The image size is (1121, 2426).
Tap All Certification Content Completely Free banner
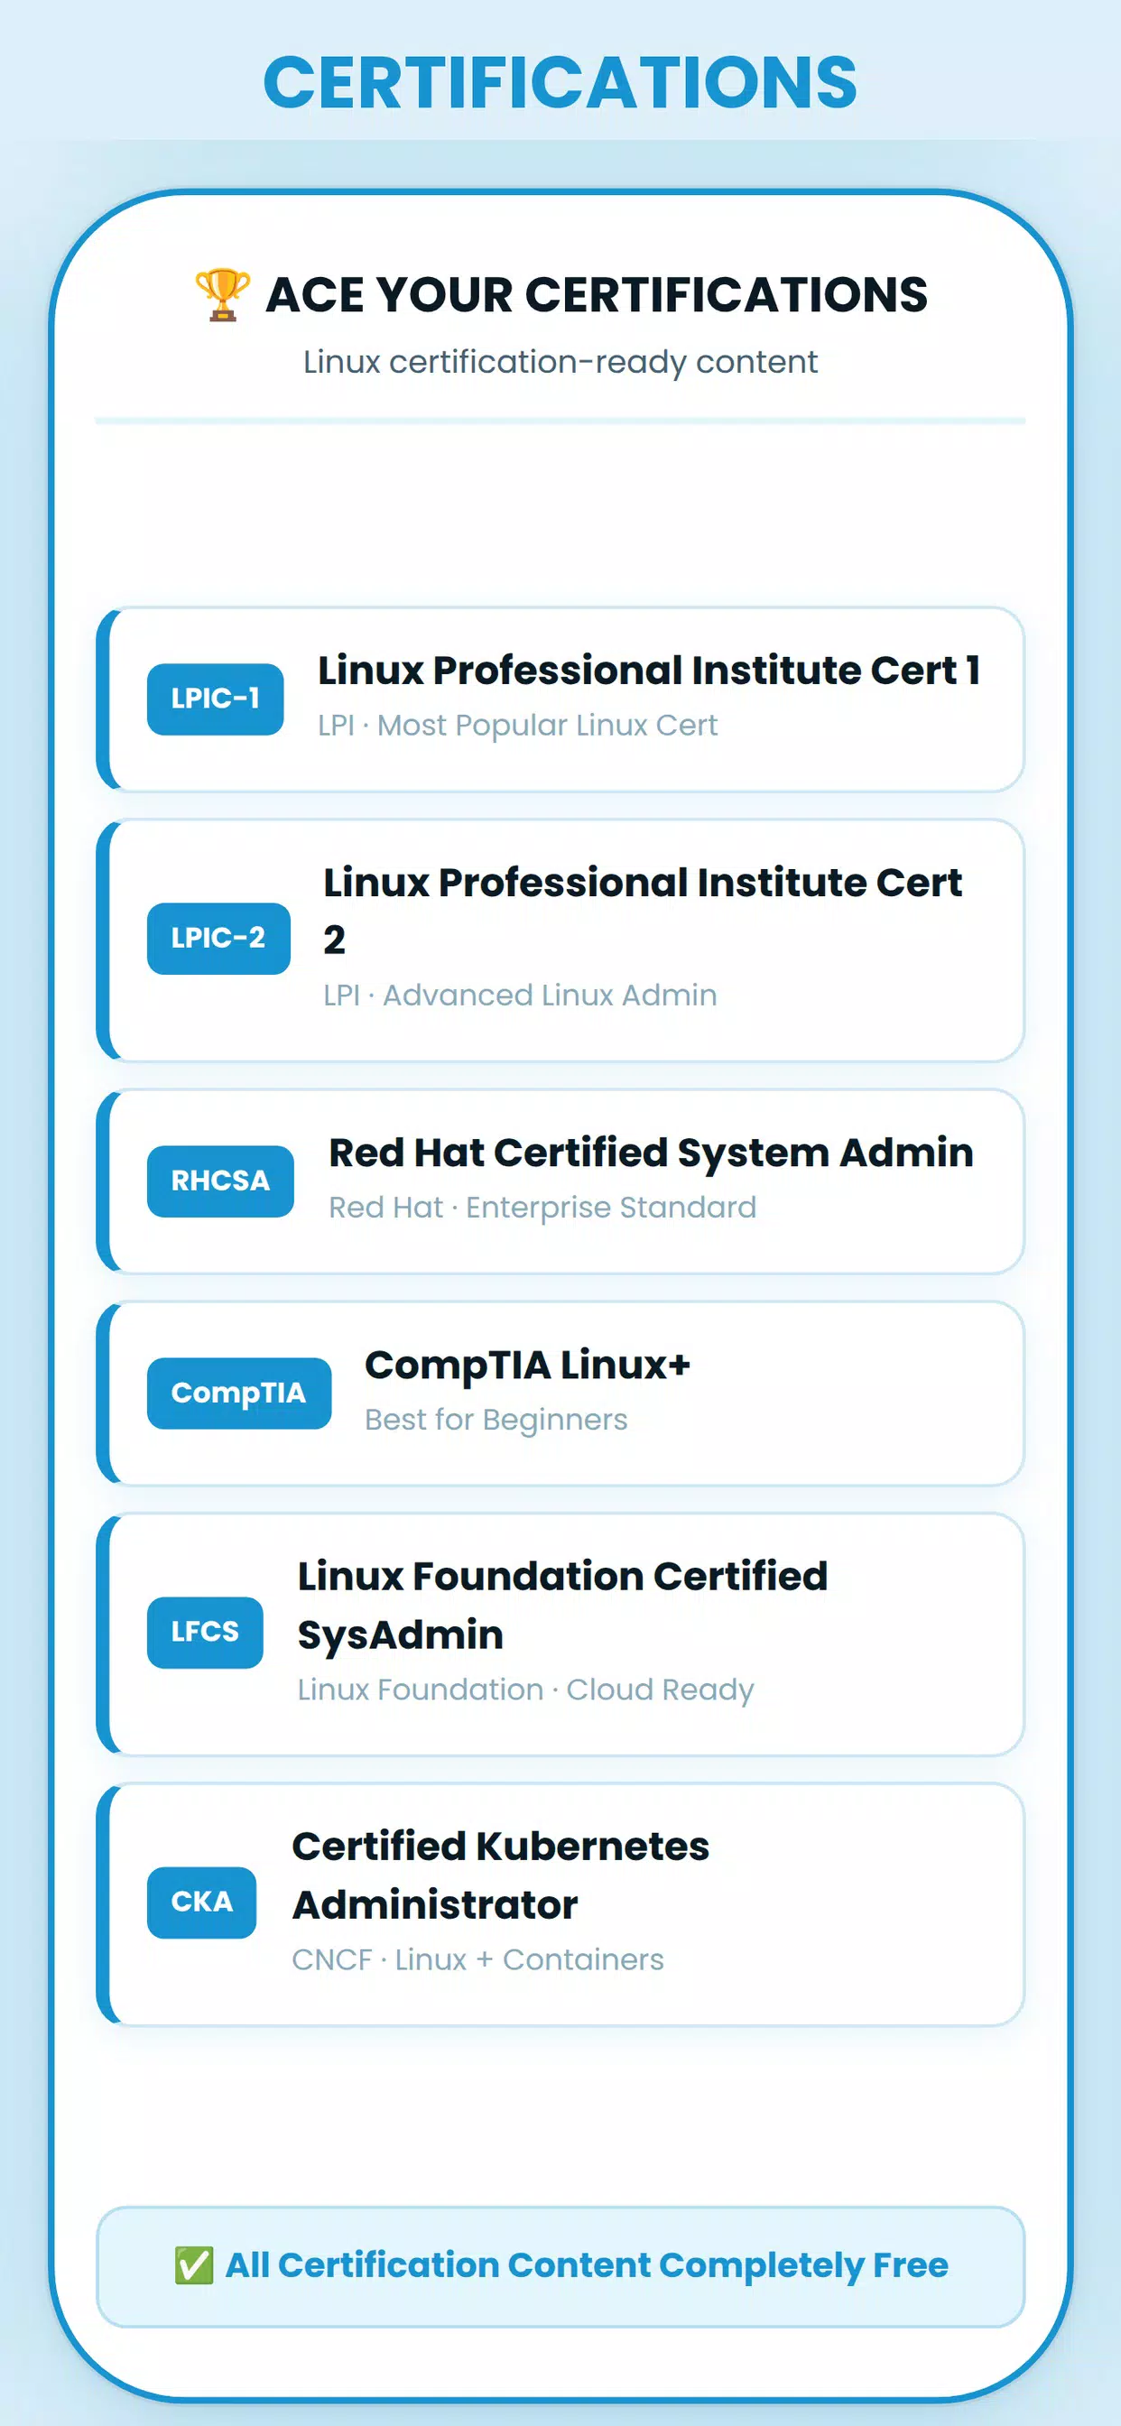click(560, 2266)
